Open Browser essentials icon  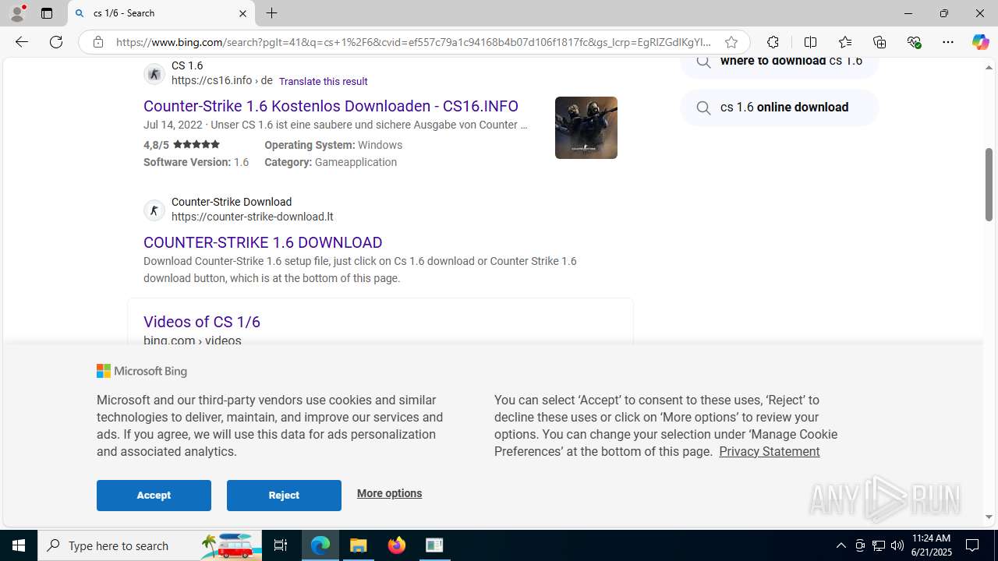coord(915,42)
